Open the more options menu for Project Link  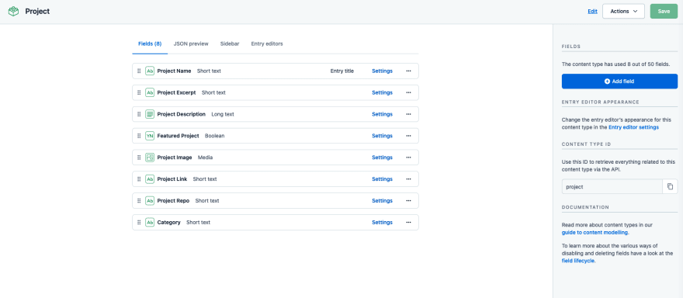point(408,179)
